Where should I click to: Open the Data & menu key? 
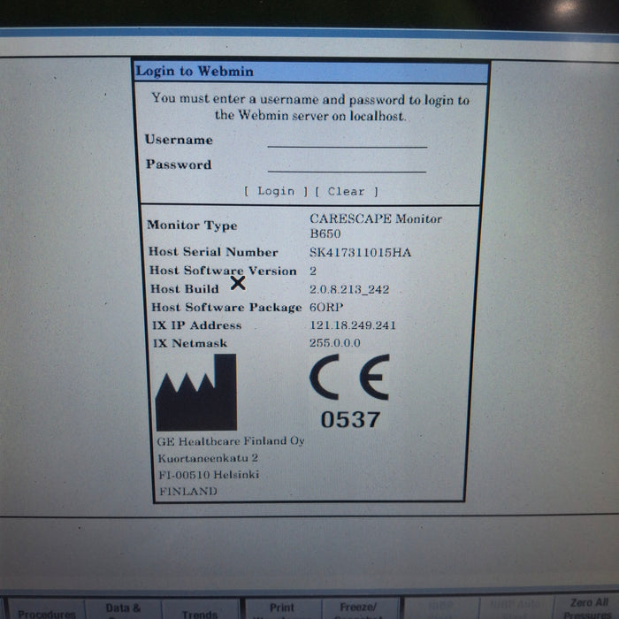click(123, 609)
